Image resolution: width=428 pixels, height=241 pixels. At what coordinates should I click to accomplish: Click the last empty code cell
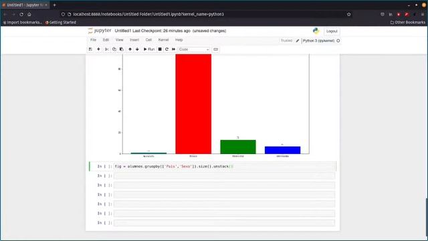tap(225, 223)
